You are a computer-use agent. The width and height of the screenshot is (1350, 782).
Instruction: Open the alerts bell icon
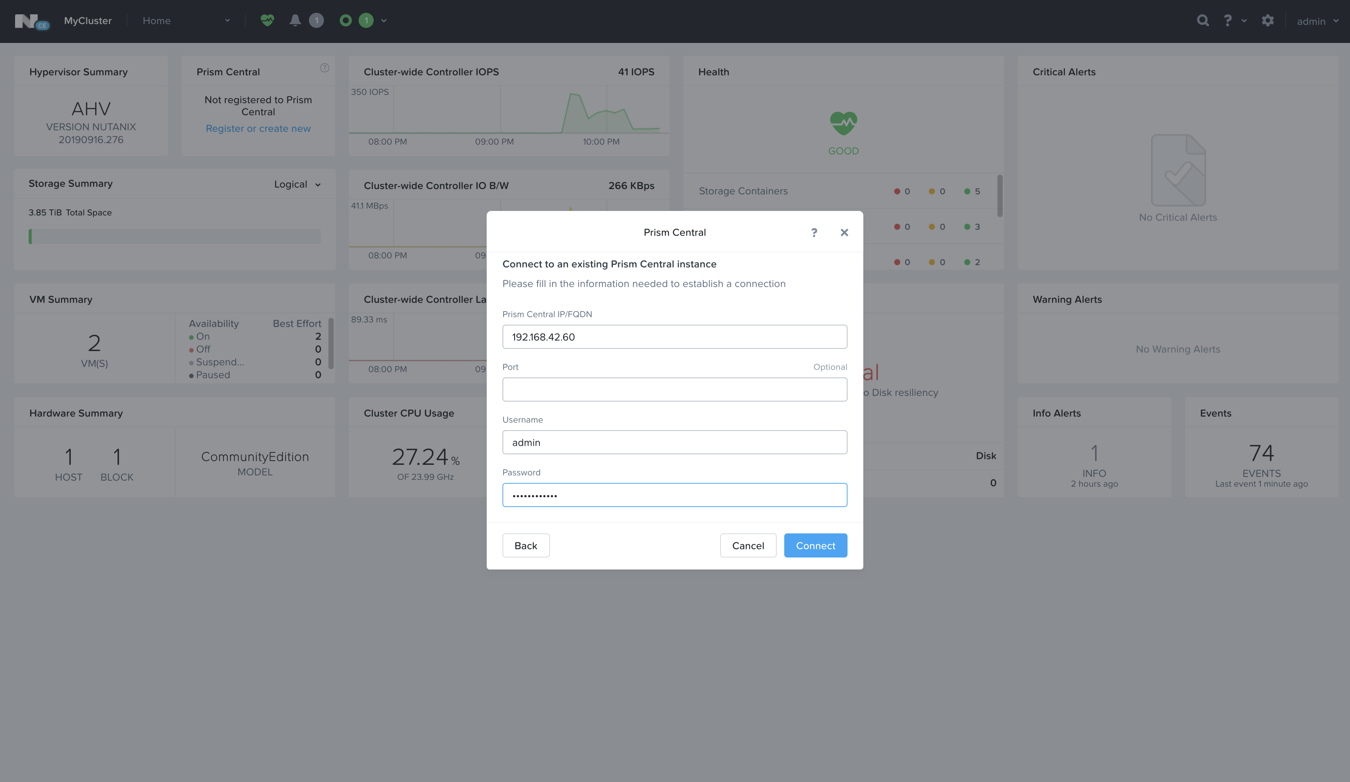coord(295,20)
